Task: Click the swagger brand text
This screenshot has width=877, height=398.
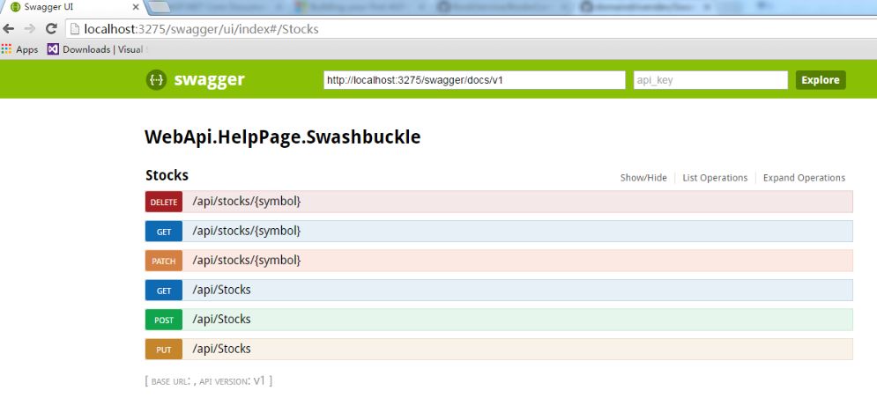Action: [x=209, y=80]
